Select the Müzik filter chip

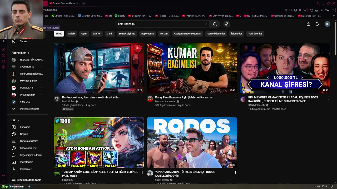(x=72, y=34)
